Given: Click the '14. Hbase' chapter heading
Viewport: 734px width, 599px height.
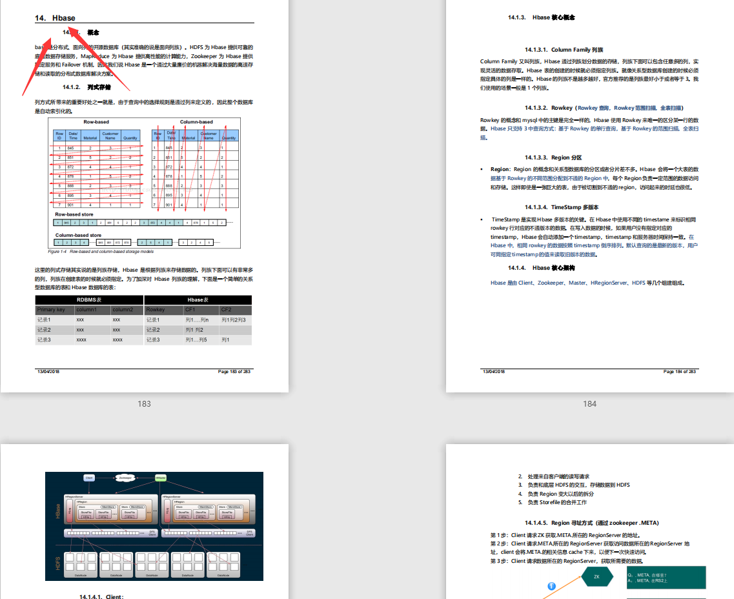Looking at the screenshot, I should click(x=55, y=18).
